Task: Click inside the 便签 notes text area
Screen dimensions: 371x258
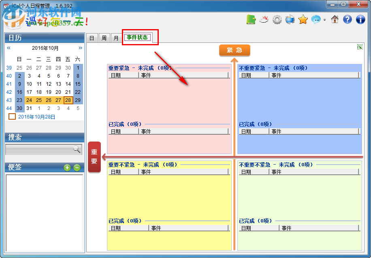Action: point(45,213)
